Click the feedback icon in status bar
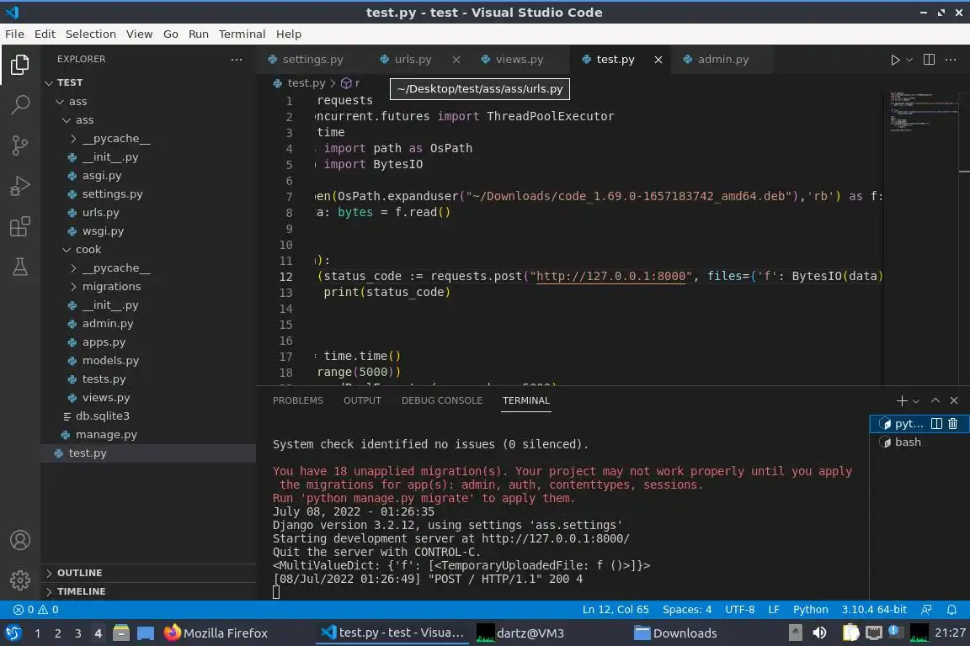970x646 pixels. point(926,610)
